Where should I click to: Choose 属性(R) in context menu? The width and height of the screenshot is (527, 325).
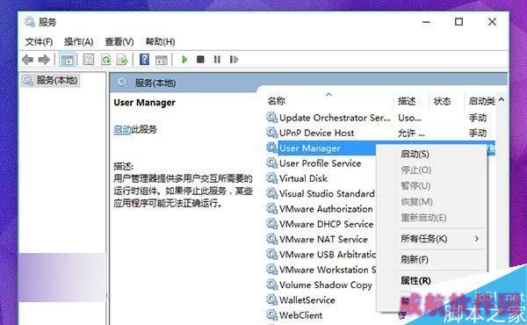click(x=415, y=280)
